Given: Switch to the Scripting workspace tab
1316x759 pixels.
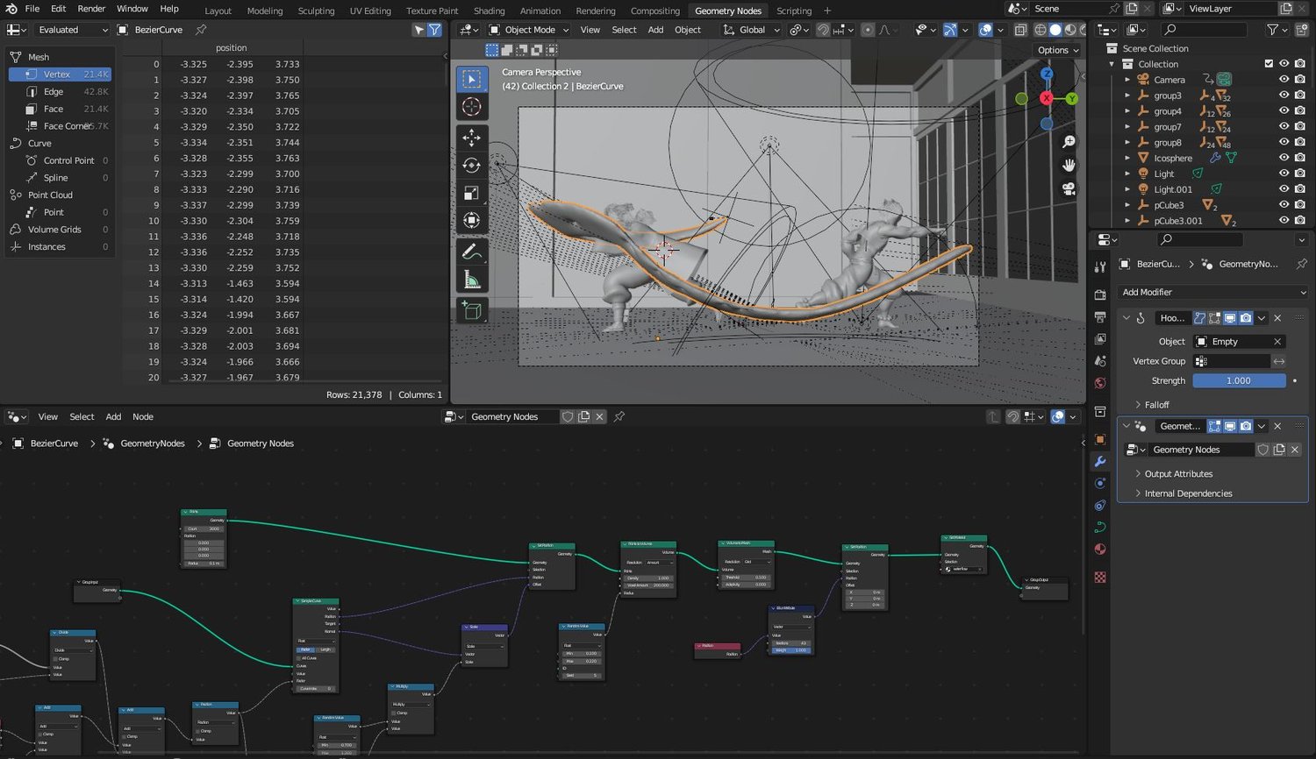Looking at the screenshot, I should tap(794, 11).
